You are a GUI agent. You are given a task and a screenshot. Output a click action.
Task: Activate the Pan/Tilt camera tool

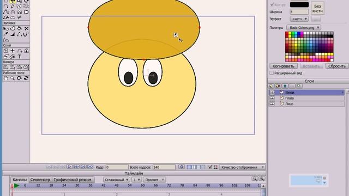point(26,67)
